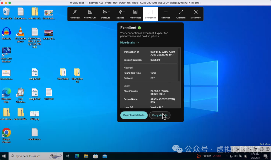Click the volume speaker tray icon
The width and height of the screenshot is (271, 160).
(236, 156)
